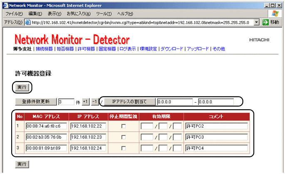Screen dimensions: 285x174
Task: Open the その他 link
Action: (219, 49)
